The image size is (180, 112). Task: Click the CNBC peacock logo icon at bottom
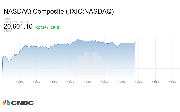[6, 103]
